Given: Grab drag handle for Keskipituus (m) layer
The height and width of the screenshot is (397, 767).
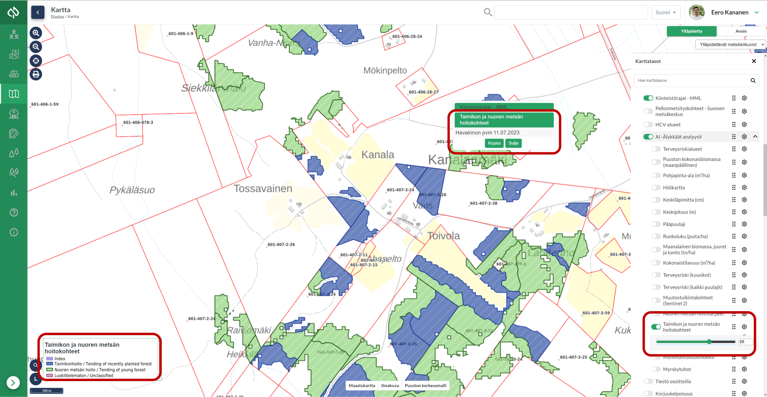Looking at the screenshot, I should 734,212.
